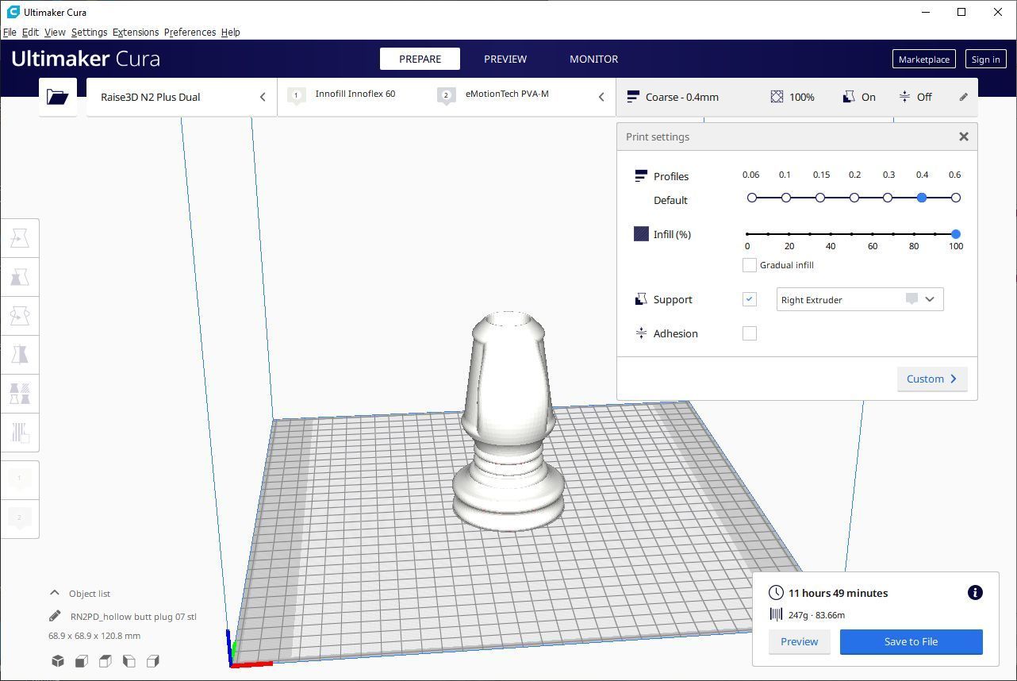Click pencil icon next to object file name
The width and height of the screenshot is (1017, 681).
[55, 616]
